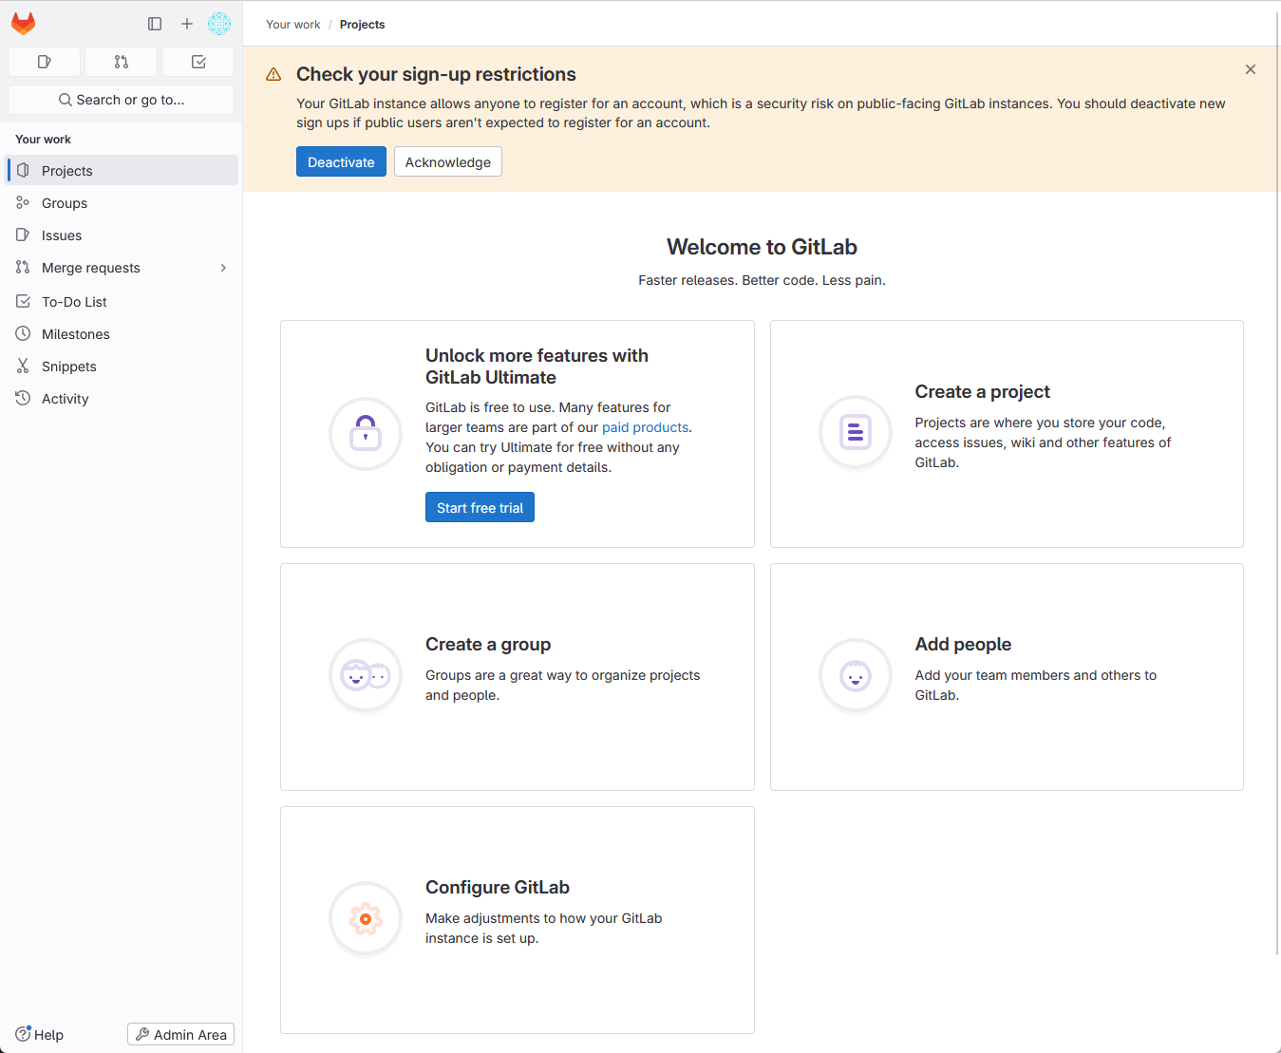Open the Create a group heading
Viewport: 1281px width, 1053px height.
tap(488, 645)
